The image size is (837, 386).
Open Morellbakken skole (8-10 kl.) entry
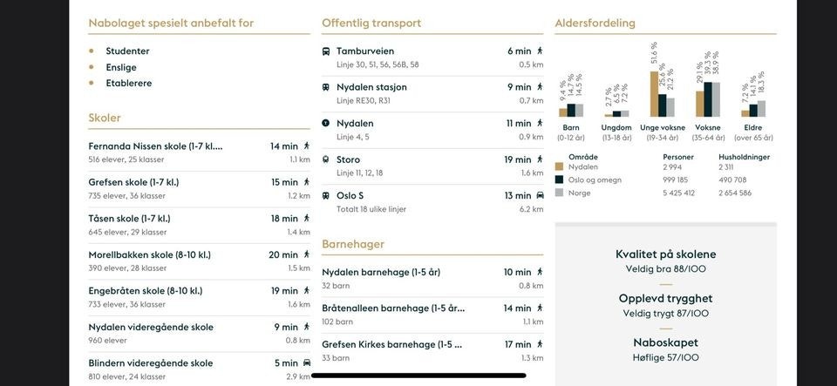149,255
